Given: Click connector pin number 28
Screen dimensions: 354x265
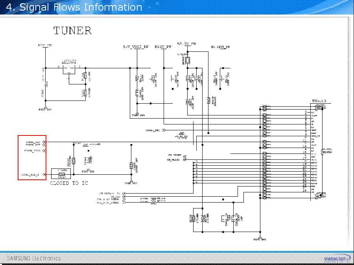Looking at the screenshot, I should tap(304, 191).
